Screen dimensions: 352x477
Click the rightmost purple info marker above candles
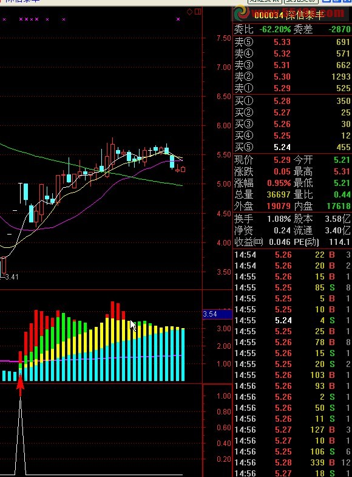point(178,19)
